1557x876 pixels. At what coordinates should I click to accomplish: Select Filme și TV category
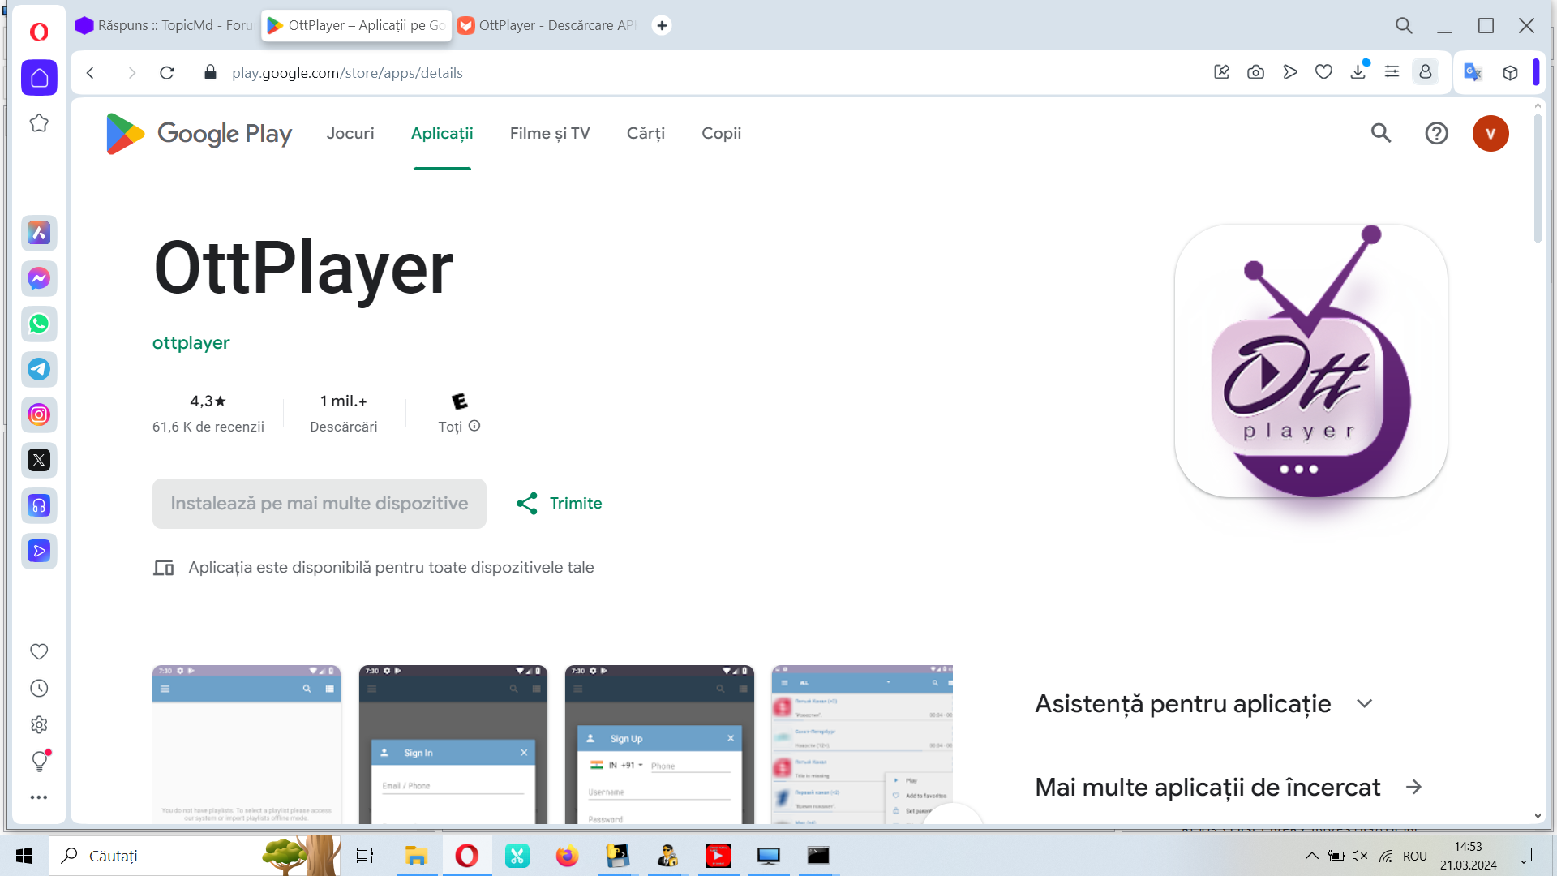pyautogui.click(x=550, y=133)
